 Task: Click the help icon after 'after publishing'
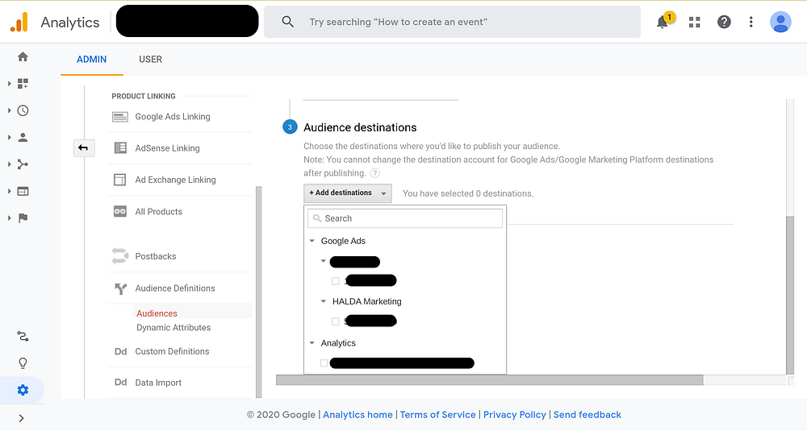tap(375, 173)
